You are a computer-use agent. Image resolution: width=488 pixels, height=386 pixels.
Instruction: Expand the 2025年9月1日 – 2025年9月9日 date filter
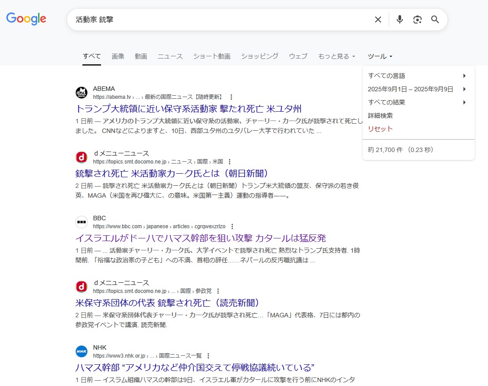418,89
